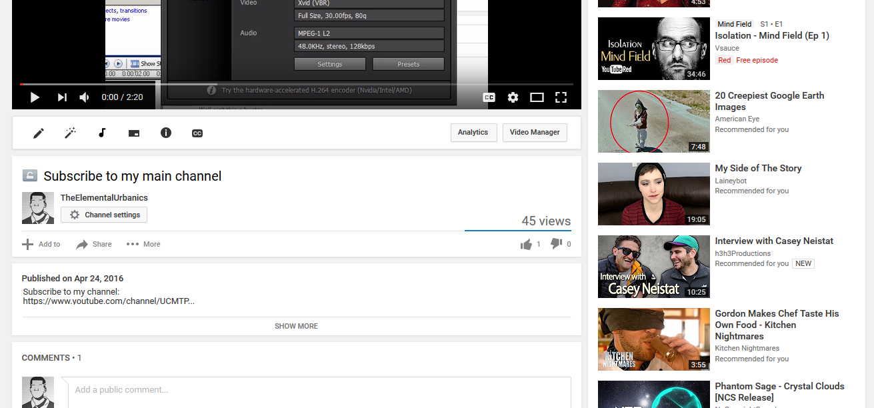874x408 pixels.
Task: Click the Red badge under Vsauce
Action: (x=725, y=60)
